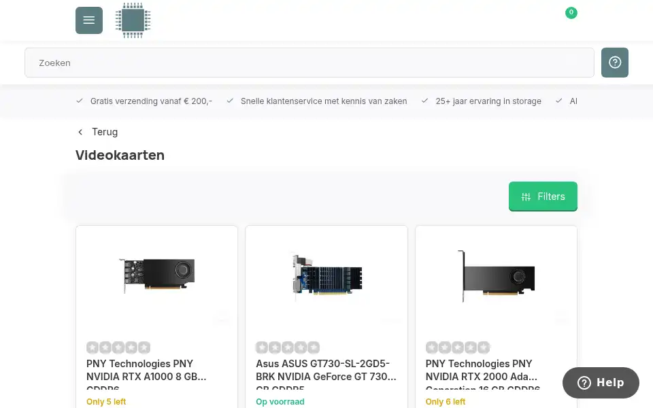Open the PNY RTX 2000 Ada product image
The image size is (653, 408).
tap(496, 275)
